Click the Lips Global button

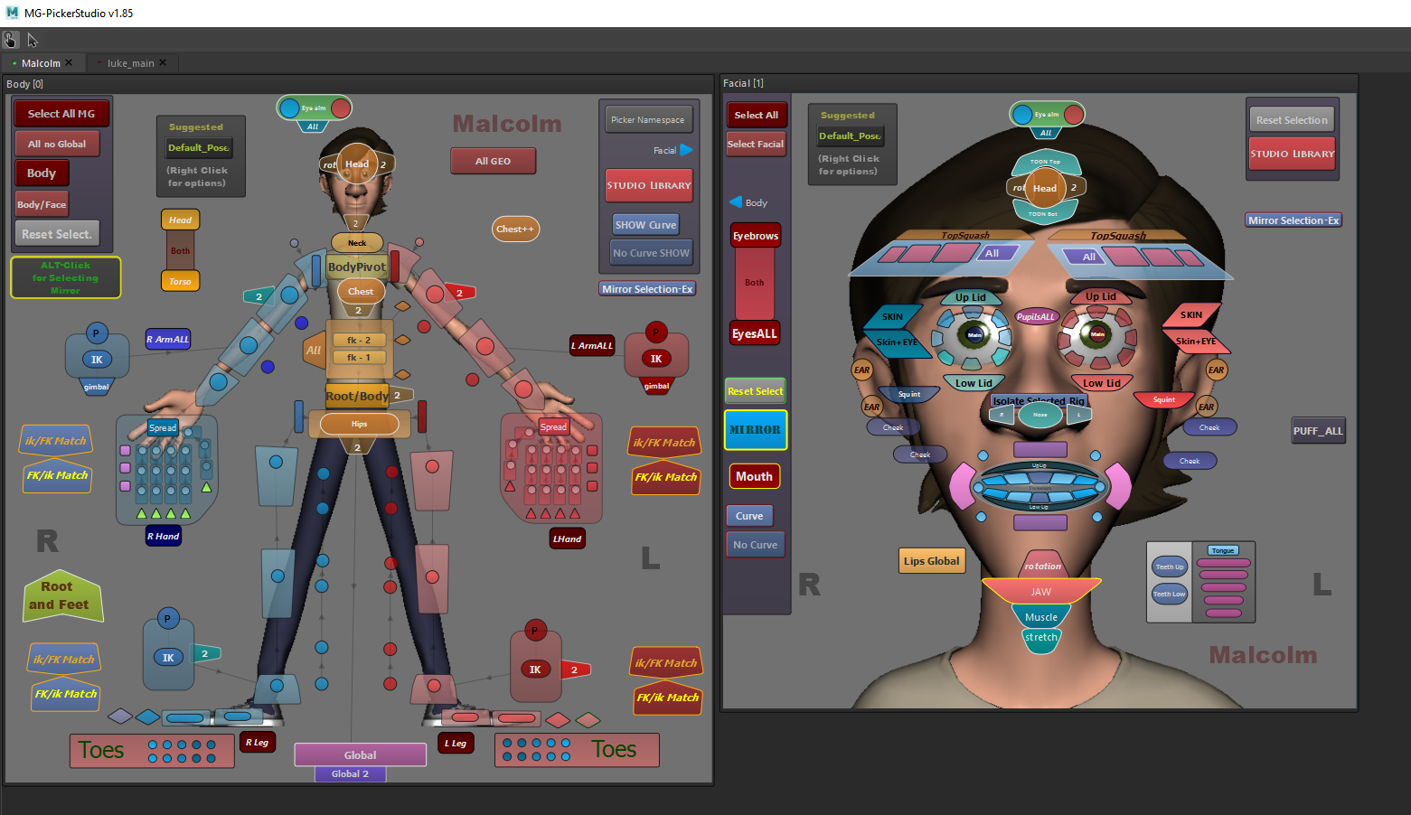click(932, 561)
